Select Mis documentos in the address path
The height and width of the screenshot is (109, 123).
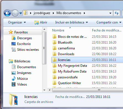click(x=69, y=13)
